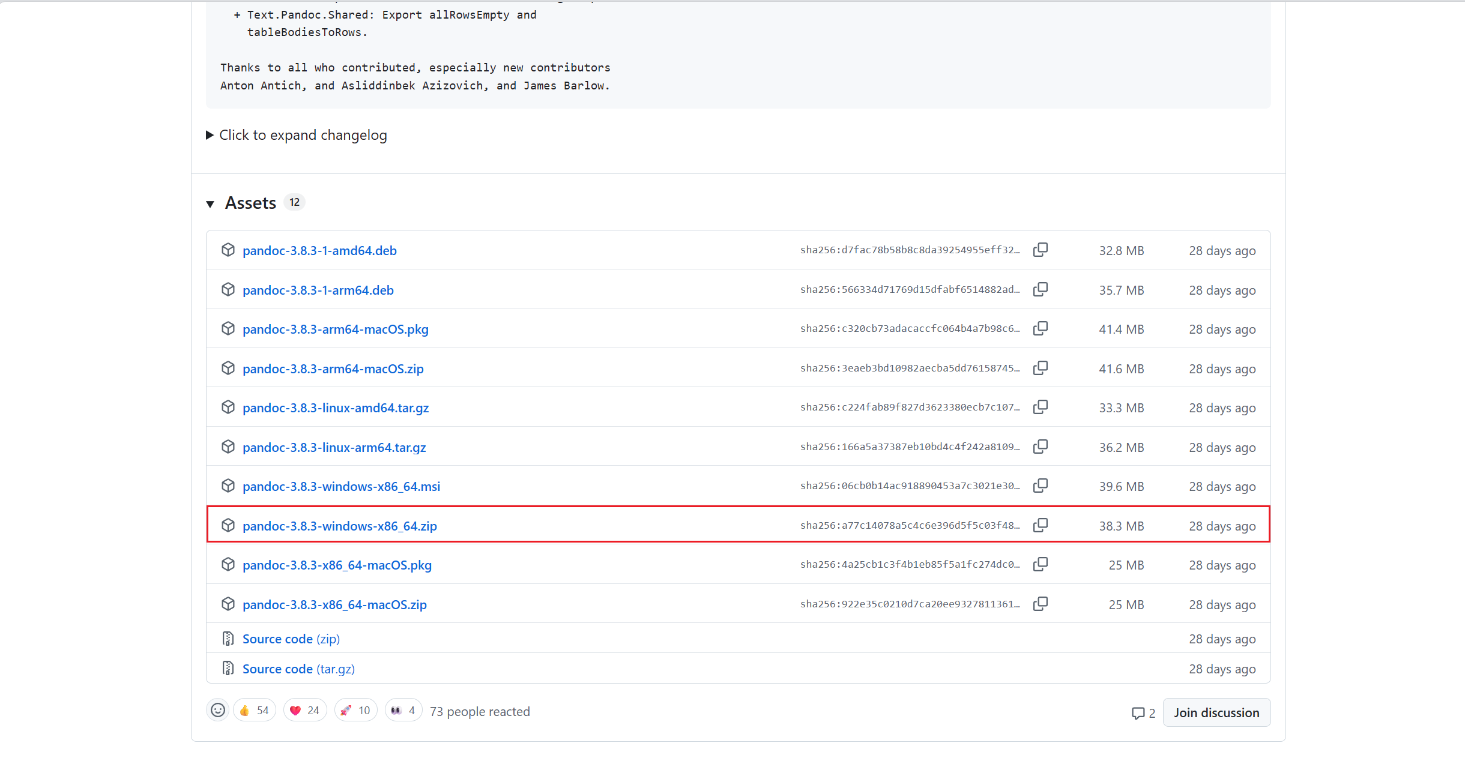Click the sha256 hash for amd64.deb
The image size is (1465, 758).
(910, 250)
